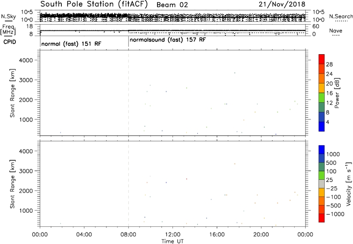This screenshot has height=244, width=353.
Task: Click the 'CPID' row label
Action: coord(9,42)
